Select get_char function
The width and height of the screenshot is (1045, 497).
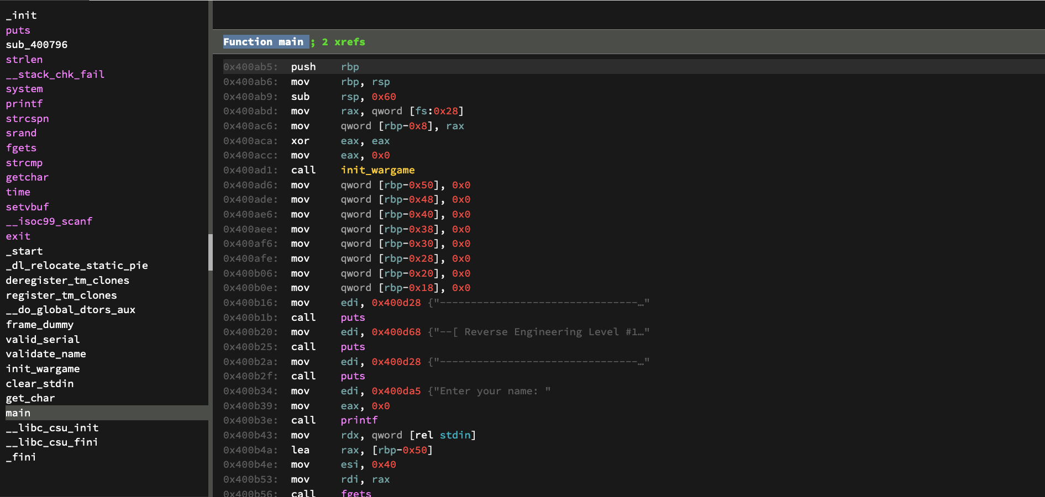(30, 398)
